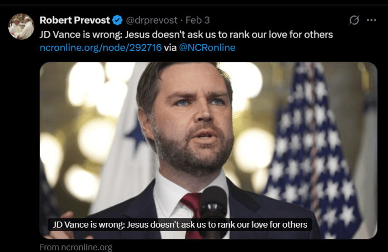Click the "From ncronline.org" source label
This screenshot has width=388, height=252.
click(x=76, y=247)
